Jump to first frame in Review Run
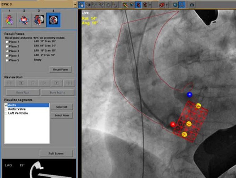Image resolution: width=236 pixels, height=178 pixels. pyautogui.click(x=10, y=83)
